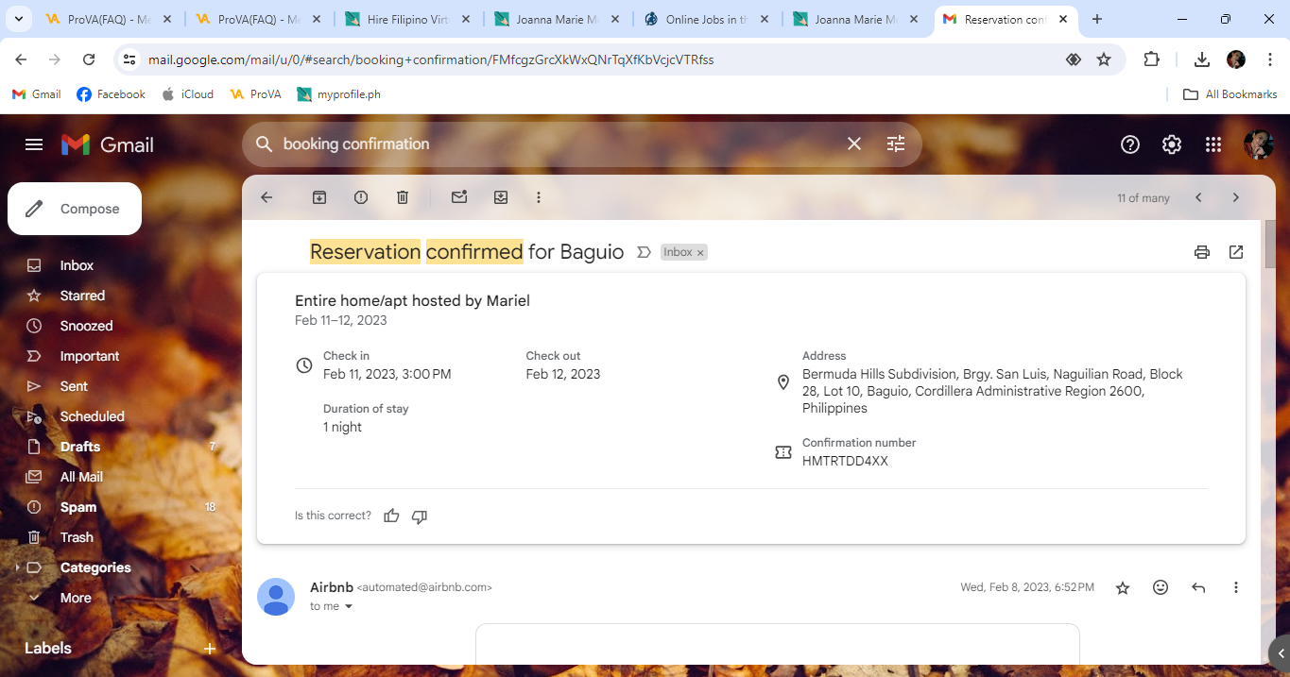
Task: Open the email in a new window
Action: [1236, 252]
